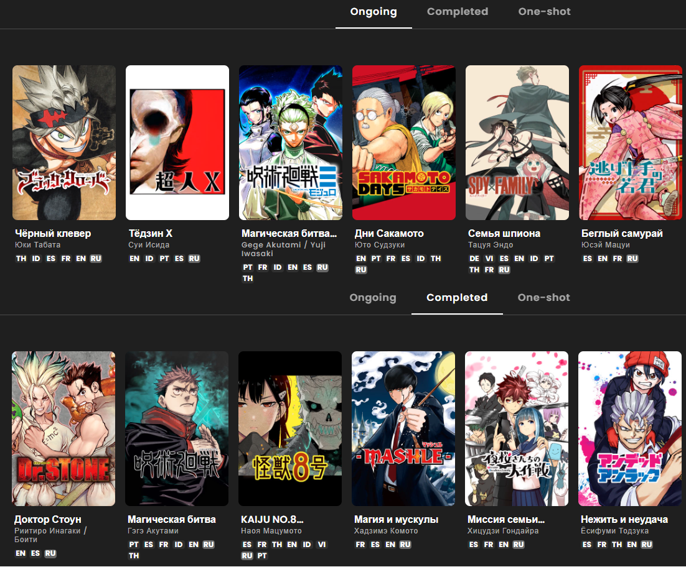The height and width of the screenshot is (567, 686).
Task: Click author name Юто Судзуки
Action: pos(380,244)
